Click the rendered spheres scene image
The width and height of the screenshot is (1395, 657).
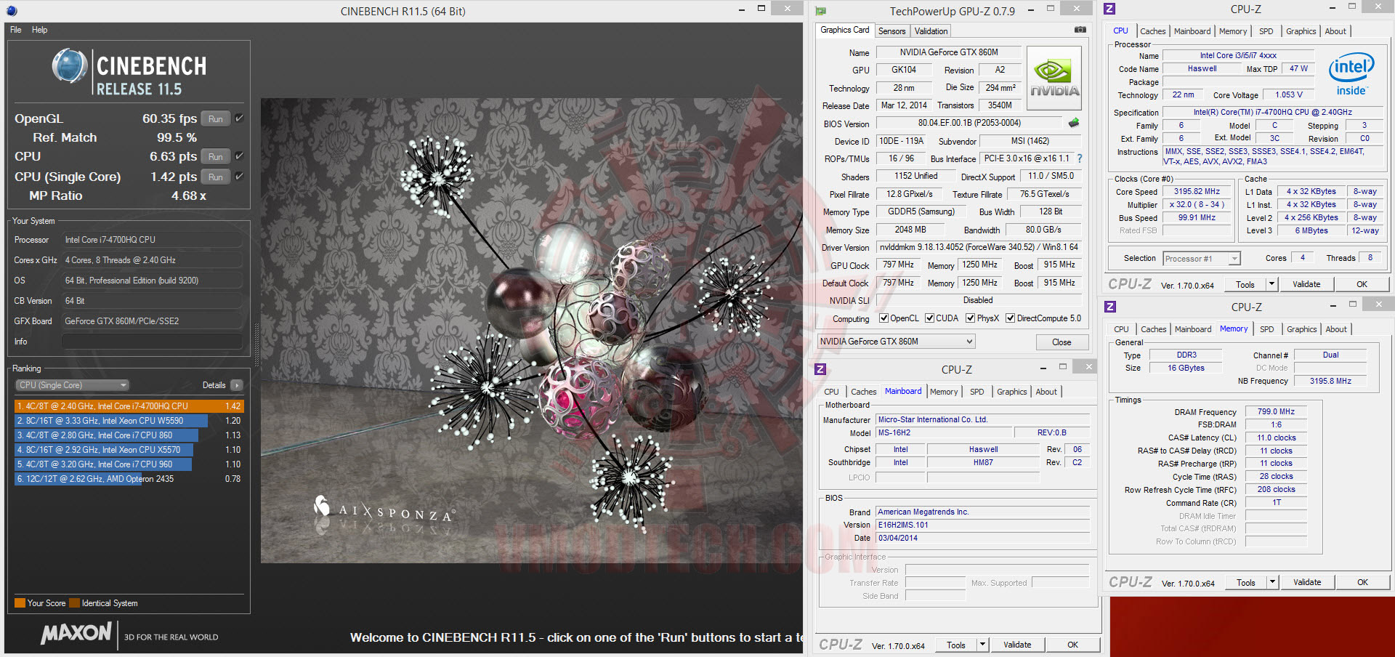coord(532,331)
